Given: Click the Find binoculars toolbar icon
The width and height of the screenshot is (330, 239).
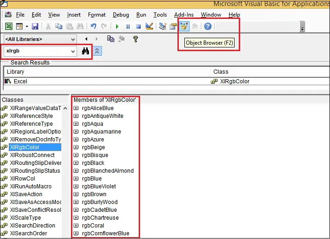Looking at the screenshot, I should 80,26.
